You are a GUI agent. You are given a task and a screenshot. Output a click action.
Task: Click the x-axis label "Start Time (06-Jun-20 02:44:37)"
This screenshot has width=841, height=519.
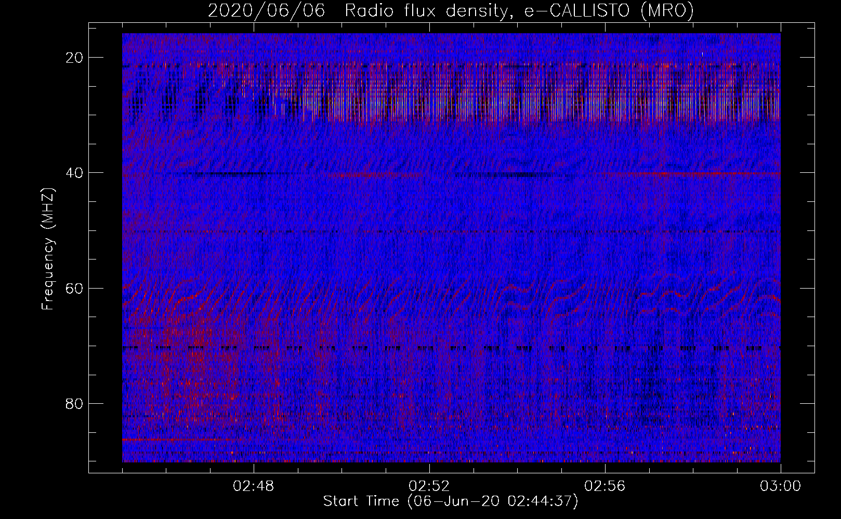(x=451, y=501)
